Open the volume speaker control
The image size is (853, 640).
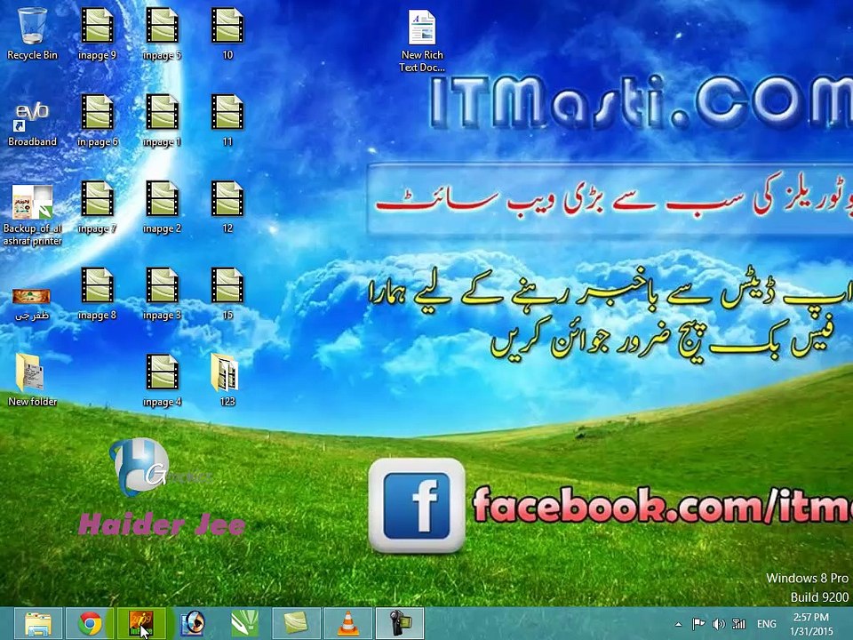(x=718, y=624)
